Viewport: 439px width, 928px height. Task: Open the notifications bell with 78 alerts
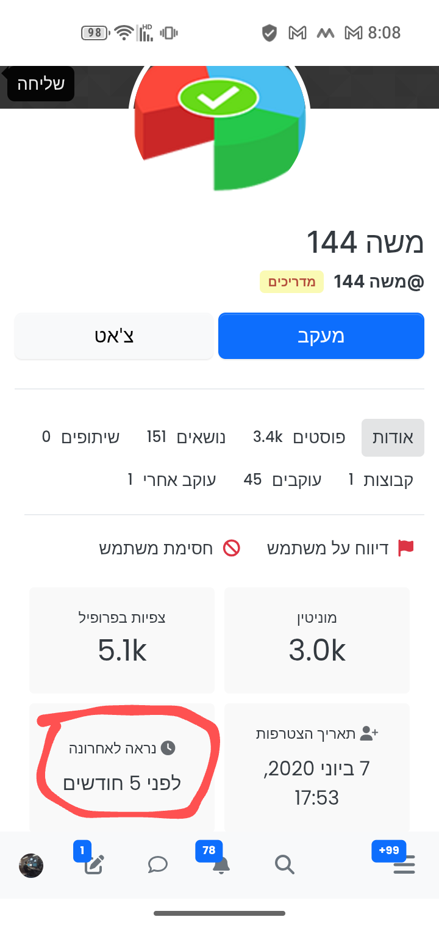pos(221,865)
